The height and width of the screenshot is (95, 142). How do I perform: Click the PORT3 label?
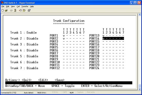pyautogui.click(x=54, y=42)
